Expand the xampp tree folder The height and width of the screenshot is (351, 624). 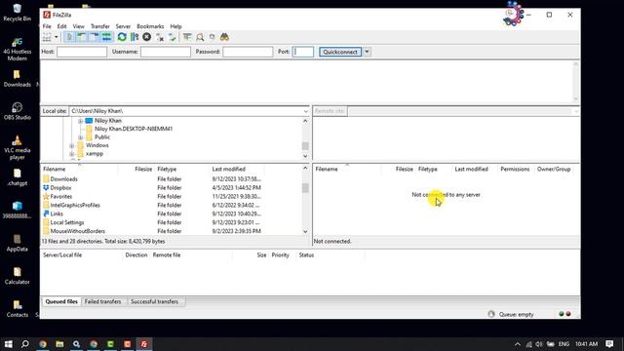point(71,154)
